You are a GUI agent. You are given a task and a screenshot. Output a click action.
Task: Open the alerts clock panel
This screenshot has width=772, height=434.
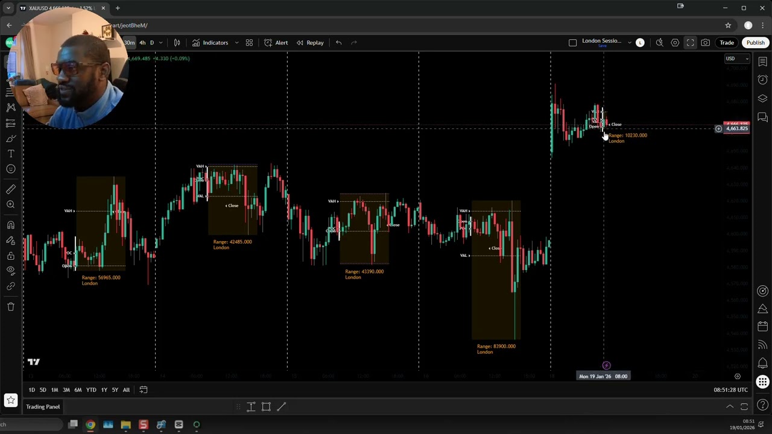pos(762,80)
